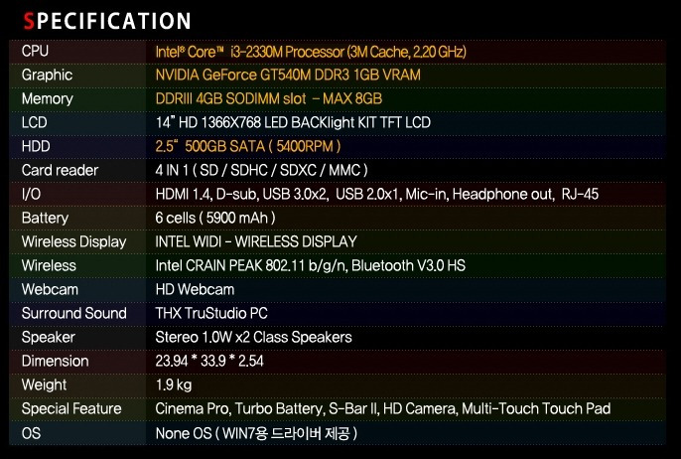The width and height of the screenshot is (681, 459).
Task: Select the Dimension row label
Action: pyautogui.click(x=56, y=361)
